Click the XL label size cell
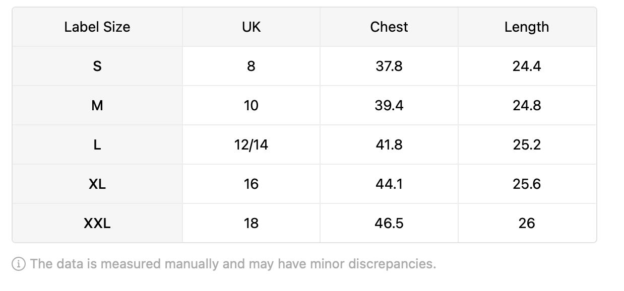 point(97,184)
